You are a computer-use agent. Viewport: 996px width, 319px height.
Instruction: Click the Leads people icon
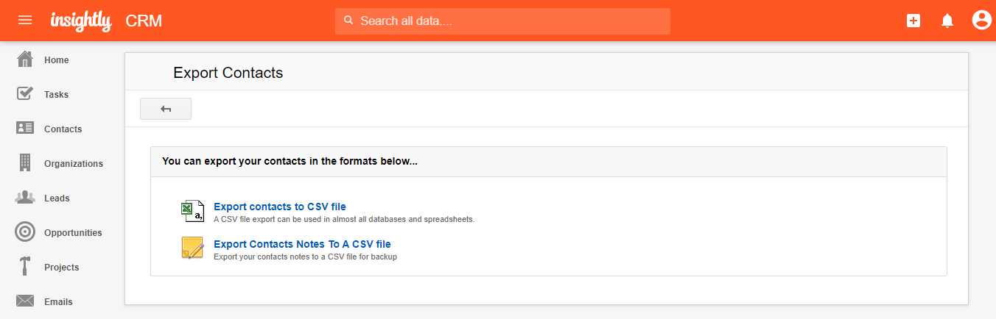pyautogui.click(x=25, y=198)
